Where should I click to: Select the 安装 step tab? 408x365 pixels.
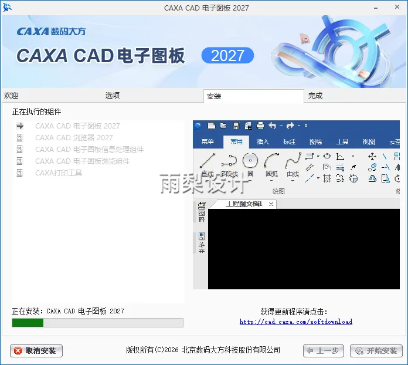click(x=254, y=96)
